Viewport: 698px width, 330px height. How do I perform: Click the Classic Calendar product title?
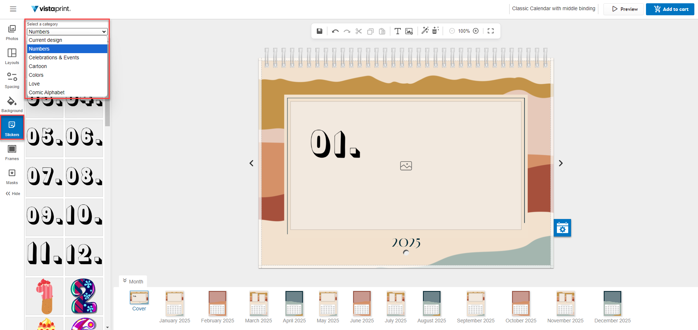pyautogui.click(x=554, y=8)
